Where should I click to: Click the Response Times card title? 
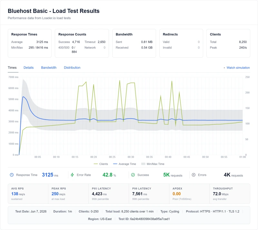tap(24, 34)
